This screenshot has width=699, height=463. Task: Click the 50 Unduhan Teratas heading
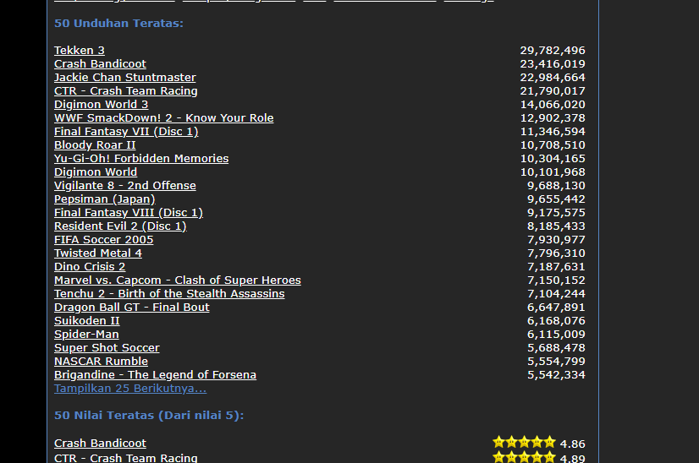coord(118,23)
